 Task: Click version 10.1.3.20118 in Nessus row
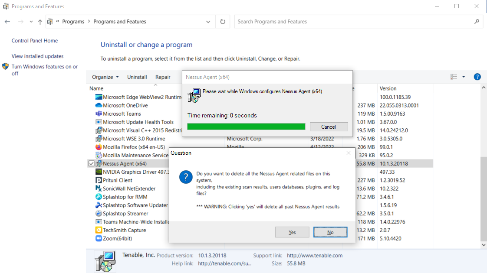(394, 163)
